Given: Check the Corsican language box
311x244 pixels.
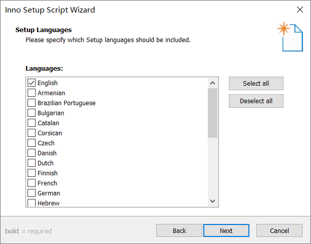Looking at the screenshot, I should click(32, 133).
